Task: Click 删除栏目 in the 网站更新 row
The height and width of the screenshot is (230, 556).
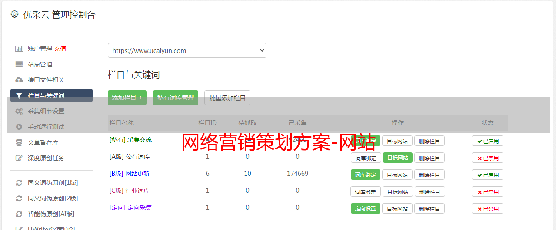Action: tap(429, 174)
